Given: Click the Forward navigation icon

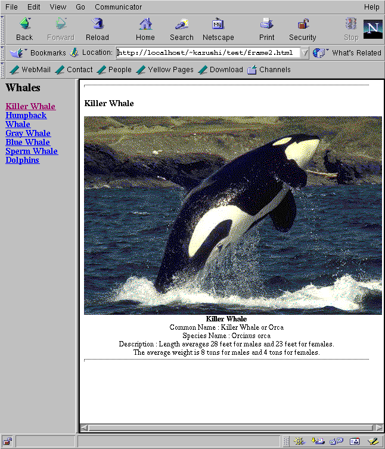Looking at the screenshot, I should pos(61,23).
